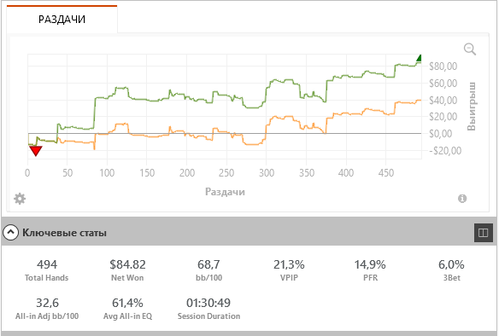The width and height of the screenshot is (499, 336).
Task: Click the Раздачи x-axis label
Action: click(225, 192)
